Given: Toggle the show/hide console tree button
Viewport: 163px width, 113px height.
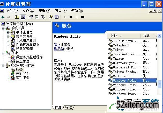Looking at the screenshot, I should click(x=23, y=17).
